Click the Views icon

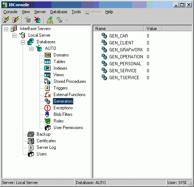point(47,75)
